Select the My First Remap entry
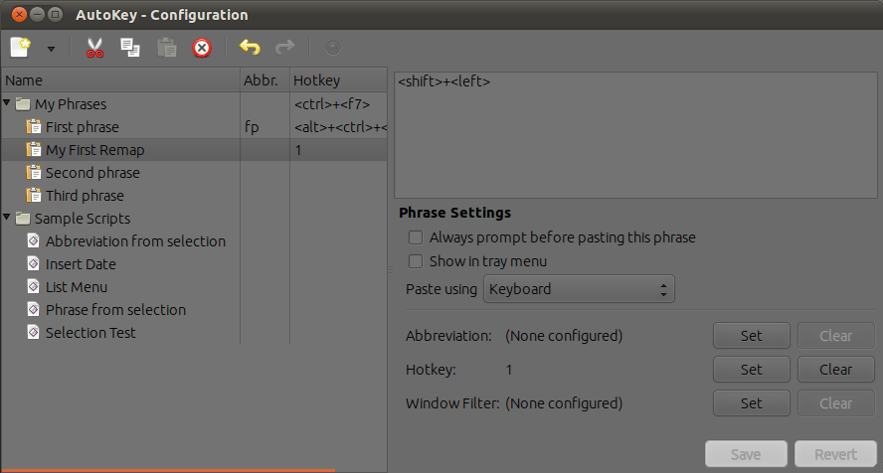 click(x=95, y=150)
